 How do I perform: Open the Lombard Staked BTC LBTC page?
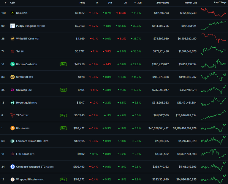tap(32, 141)
